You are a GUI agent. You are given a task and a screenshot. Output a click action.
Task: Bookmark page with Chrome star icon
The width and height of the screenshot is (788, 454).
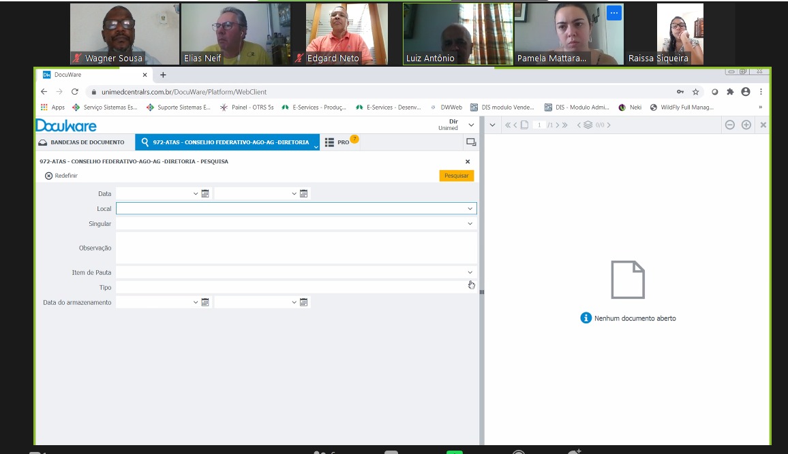(x=696, y=92)
